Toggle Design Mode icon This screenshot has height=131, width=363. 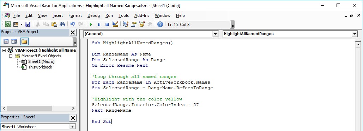[x=115, y=24]
